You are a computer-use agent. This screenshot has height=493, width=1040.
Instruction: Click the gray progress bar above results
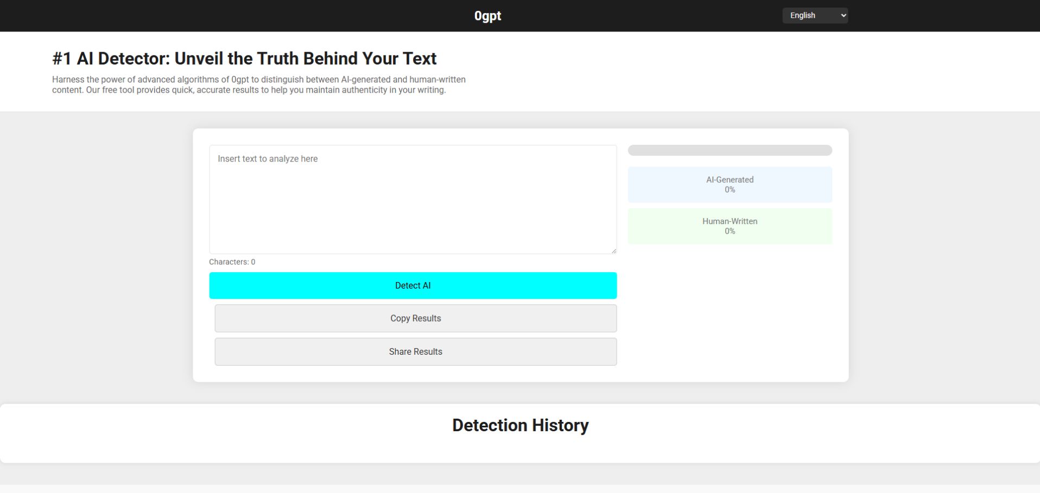tap(730, 150)
